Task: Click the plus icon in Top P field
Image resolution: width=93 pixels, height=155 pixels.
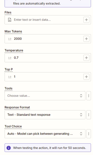Action: click(x=86, y=77)
